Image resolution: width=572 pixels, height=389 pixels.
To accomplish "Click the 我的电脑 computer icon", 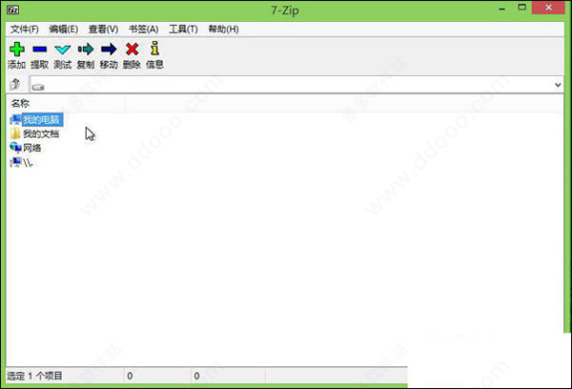I will pyautogui.click(x=15, y=119).
